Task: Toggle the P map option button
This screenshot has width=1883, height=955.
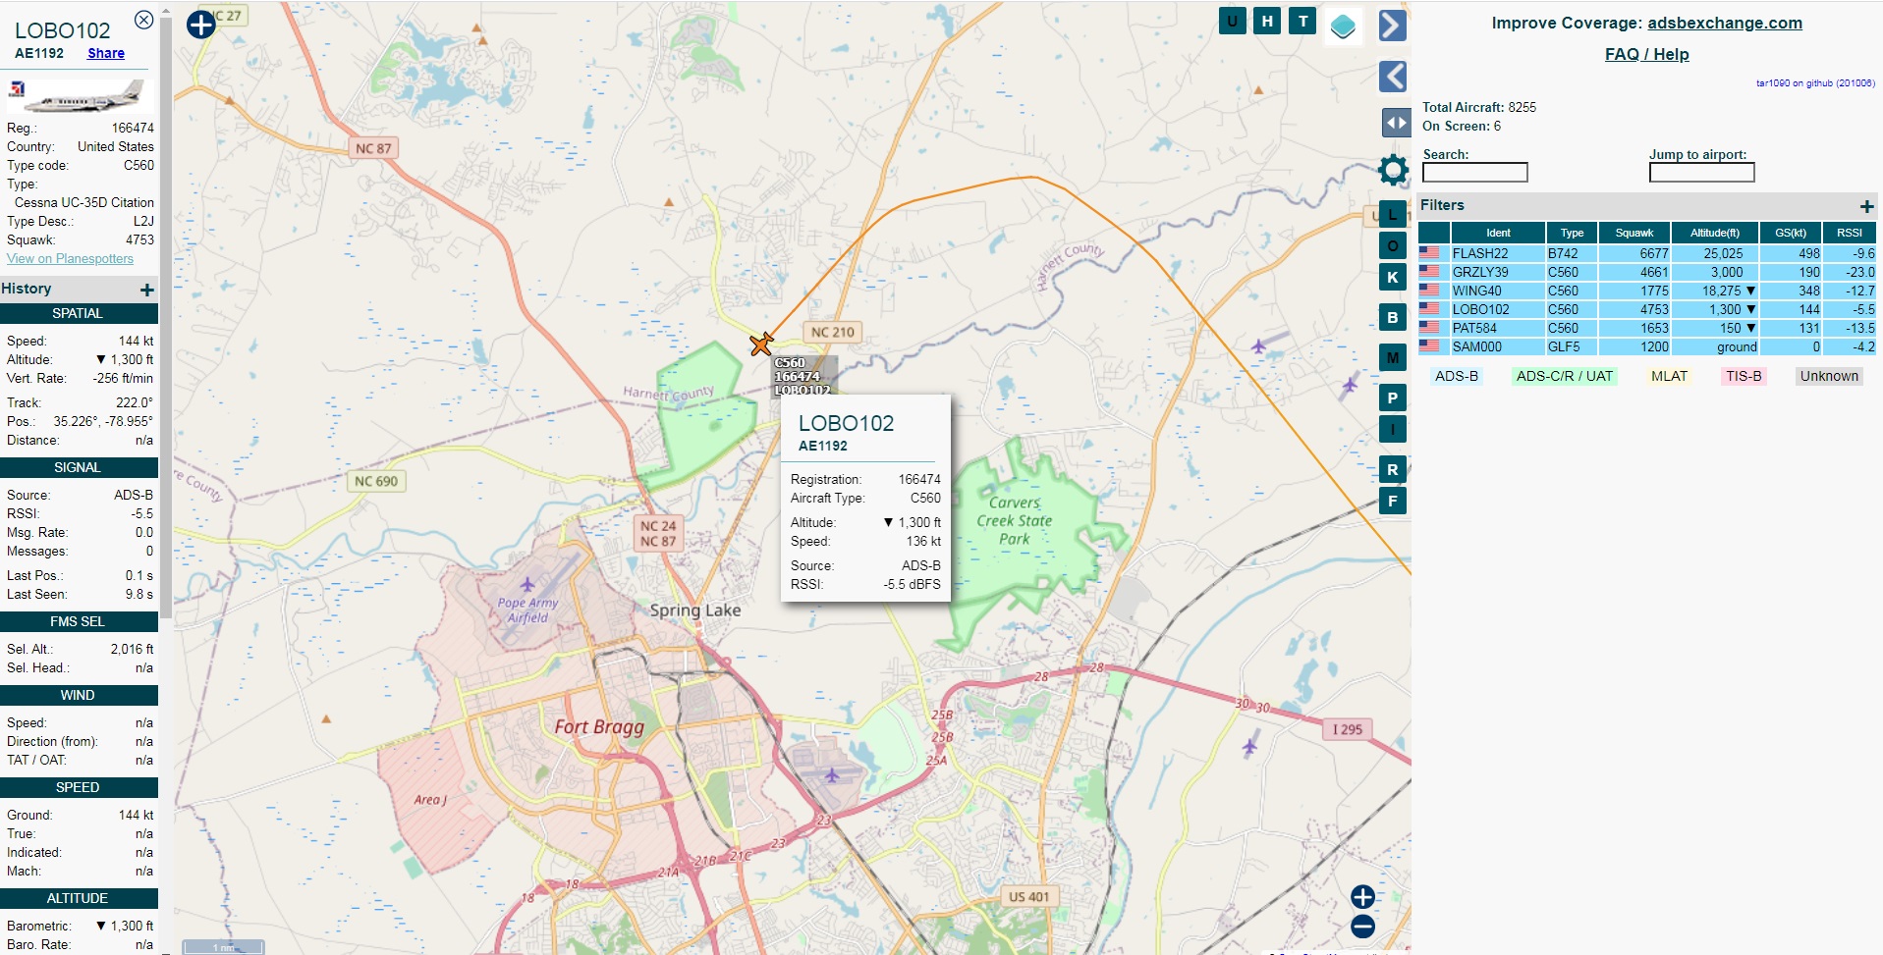Action: pyautogui.click(x=1392, y=398)
